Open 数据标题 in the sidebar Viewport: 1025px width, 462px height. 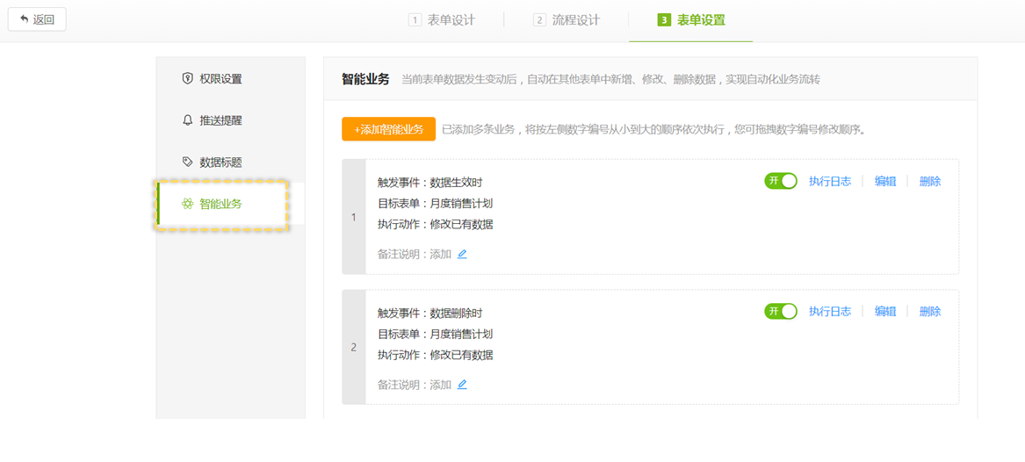click(231, 162)
